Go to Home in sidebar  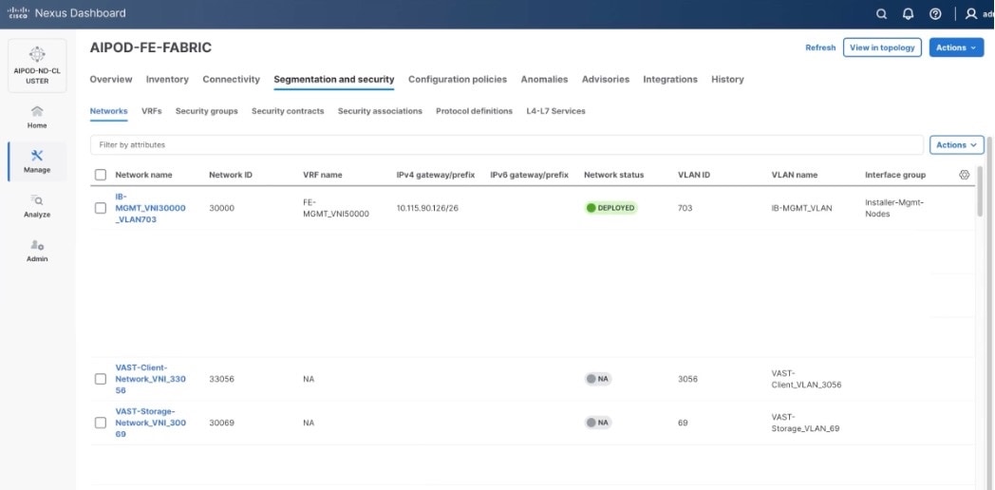pyautogui.click(x=37, y=118)
